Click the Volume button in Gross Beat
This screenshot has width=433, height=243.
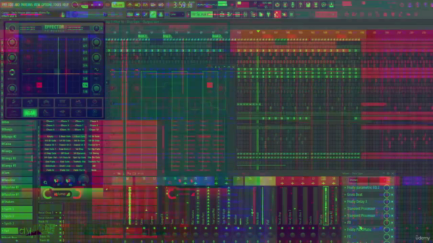[62, 194]
